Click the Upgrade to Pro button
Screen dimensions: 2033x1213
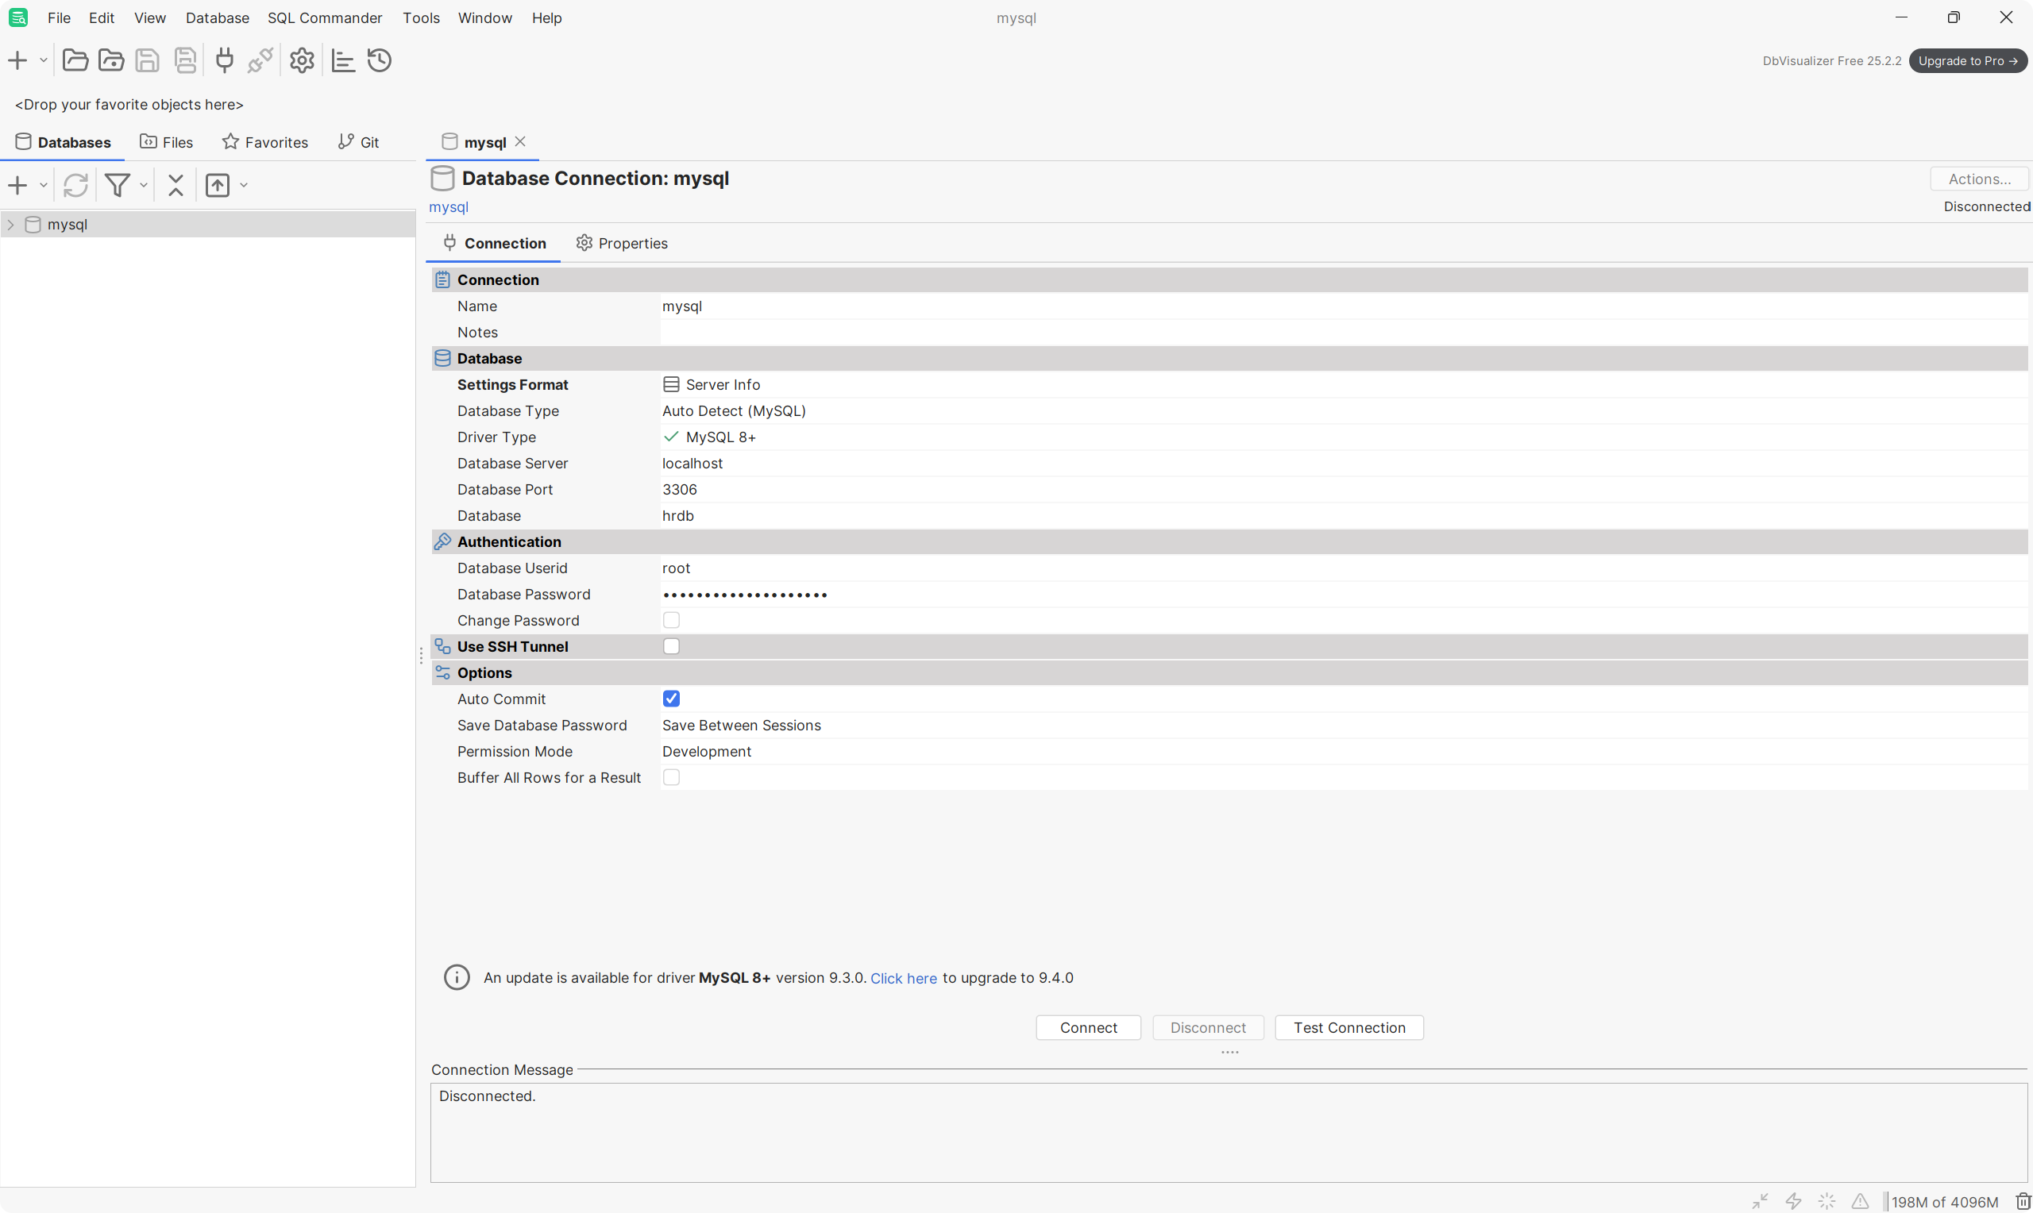pos(1968,61)
